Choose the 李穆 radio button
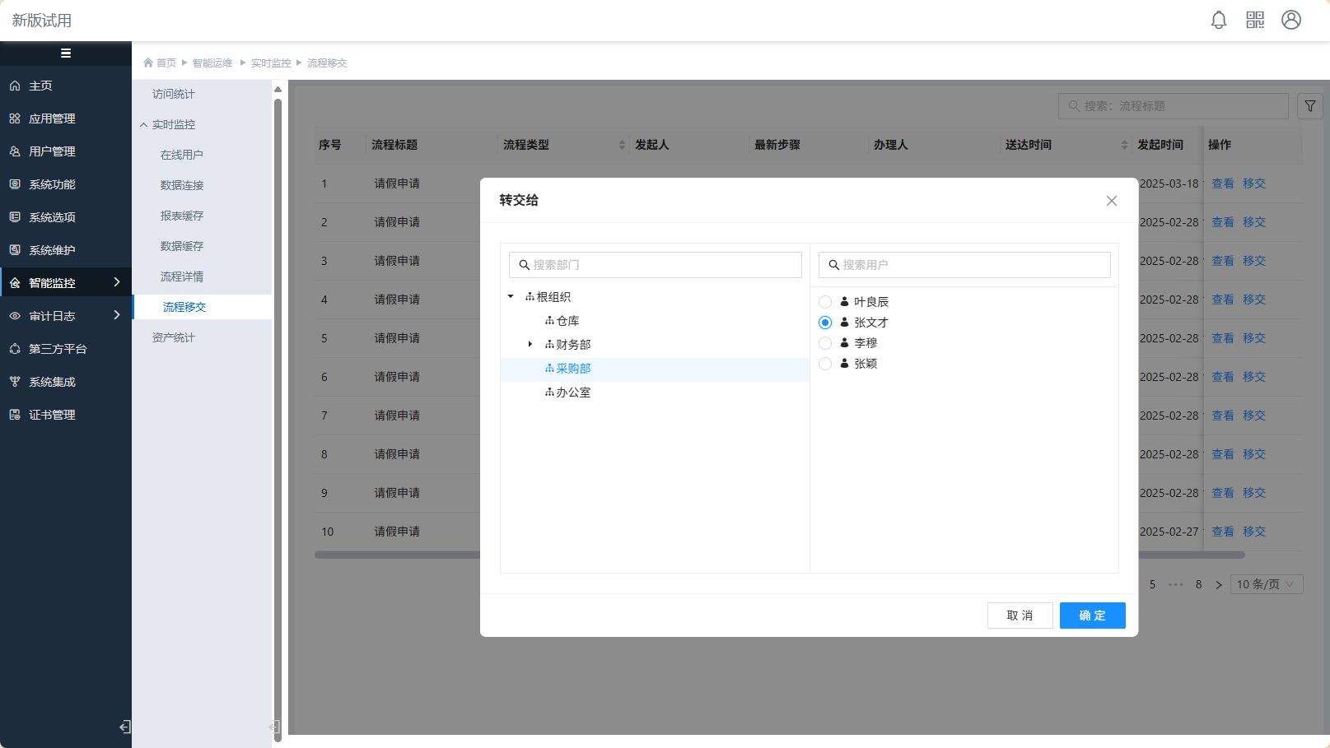Image resolution: width=1330 pixels, height=748 pixels. 825,343
